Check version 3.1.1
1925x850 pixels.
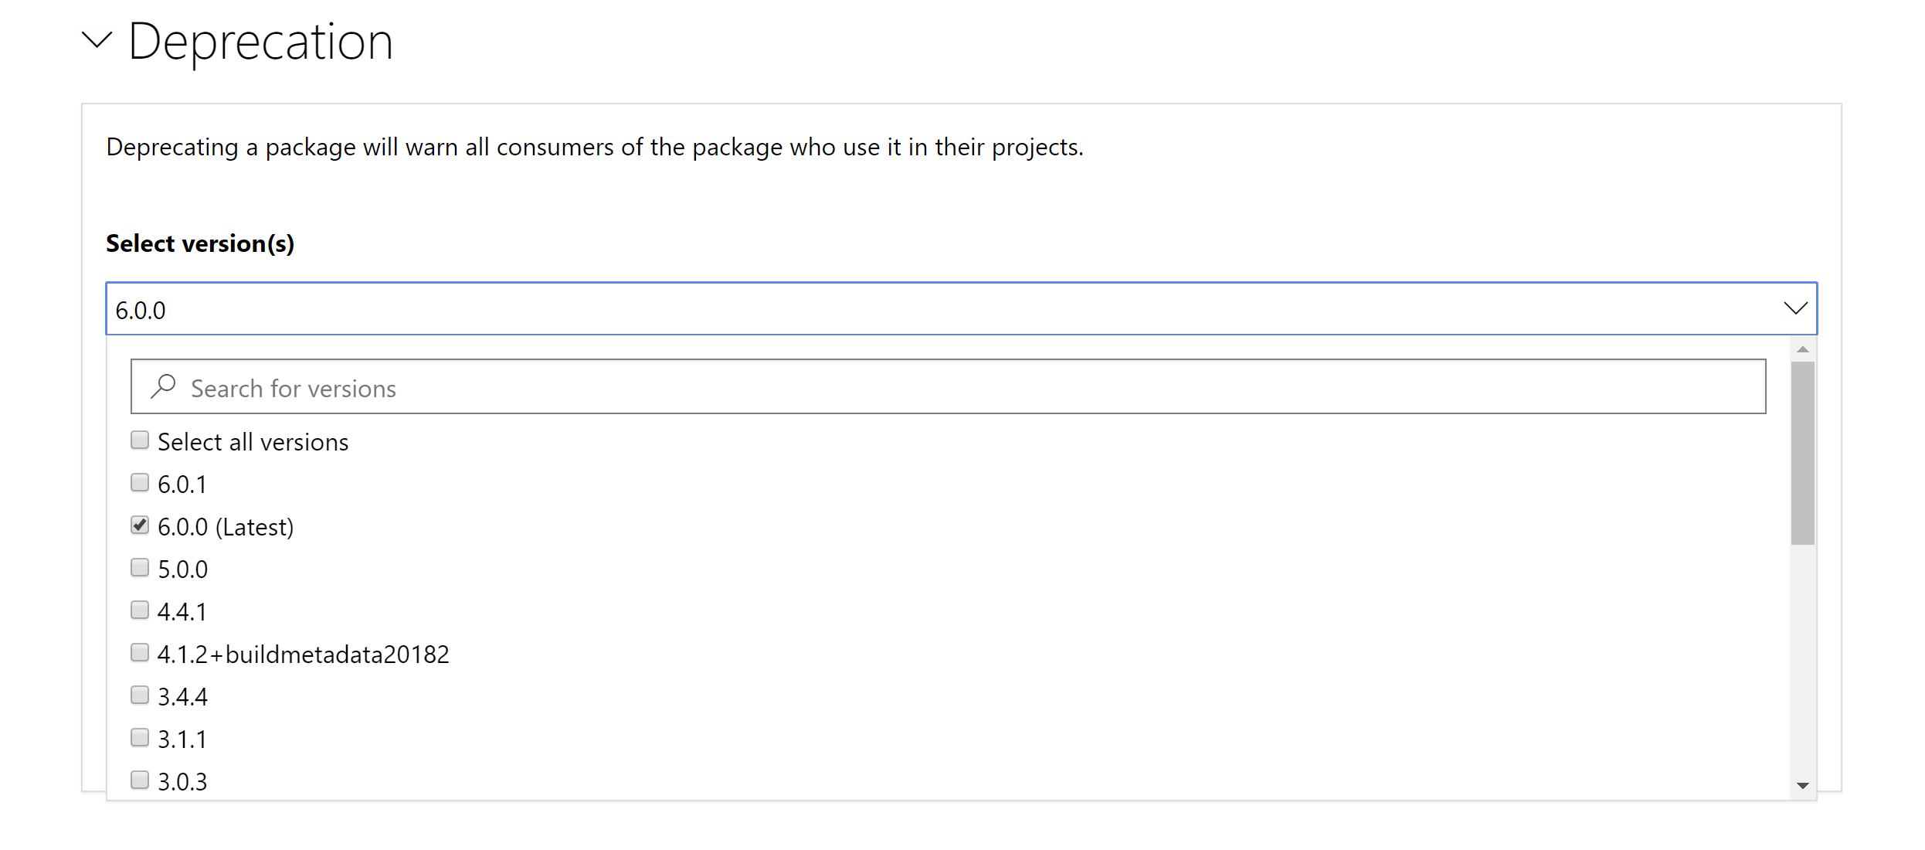[140, 737]
